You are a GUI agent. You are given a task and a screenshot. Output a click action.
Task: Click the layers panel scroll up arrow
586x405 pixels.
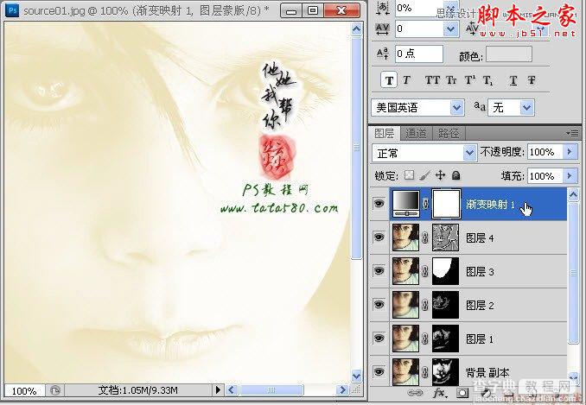[x=574, y=195]
